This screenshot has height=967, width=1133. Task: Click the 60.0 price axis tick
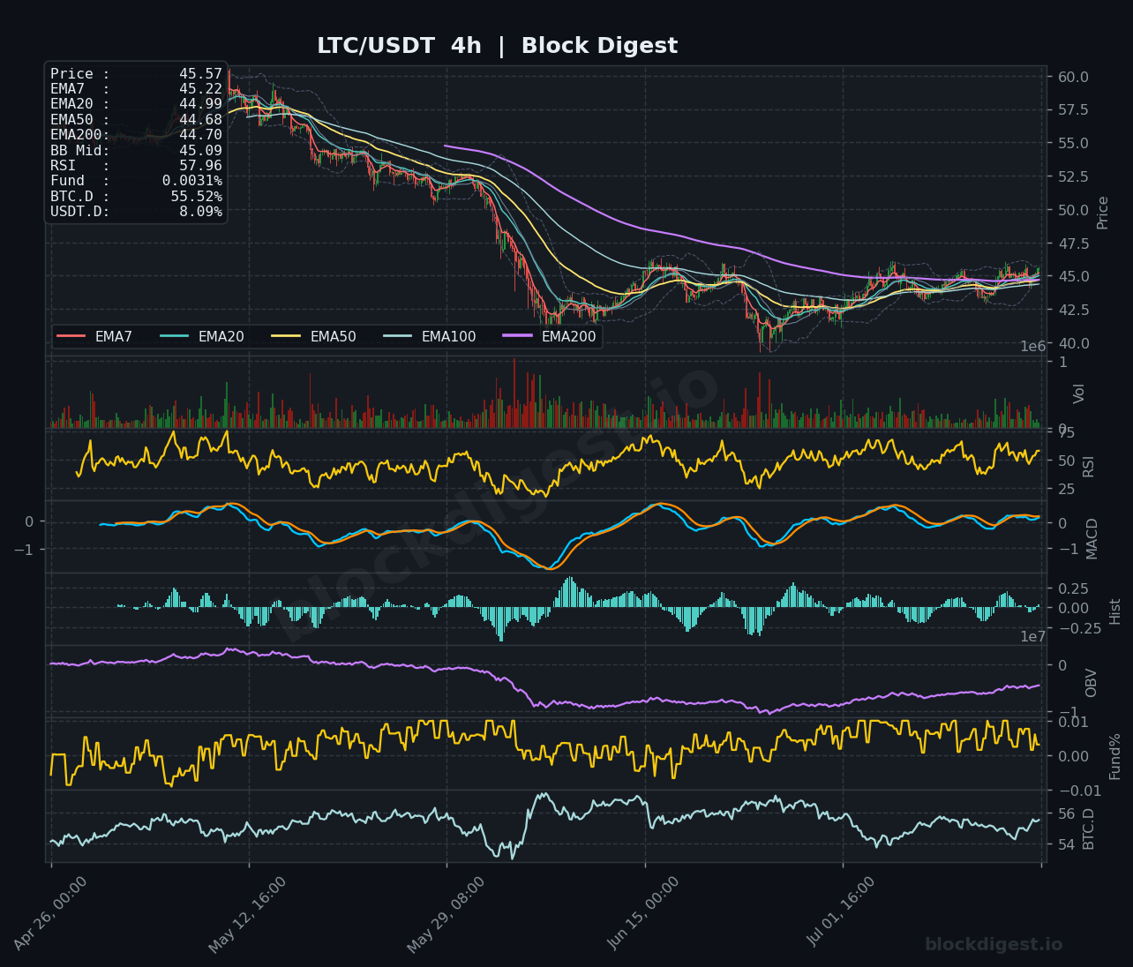tap(1072, 77)
